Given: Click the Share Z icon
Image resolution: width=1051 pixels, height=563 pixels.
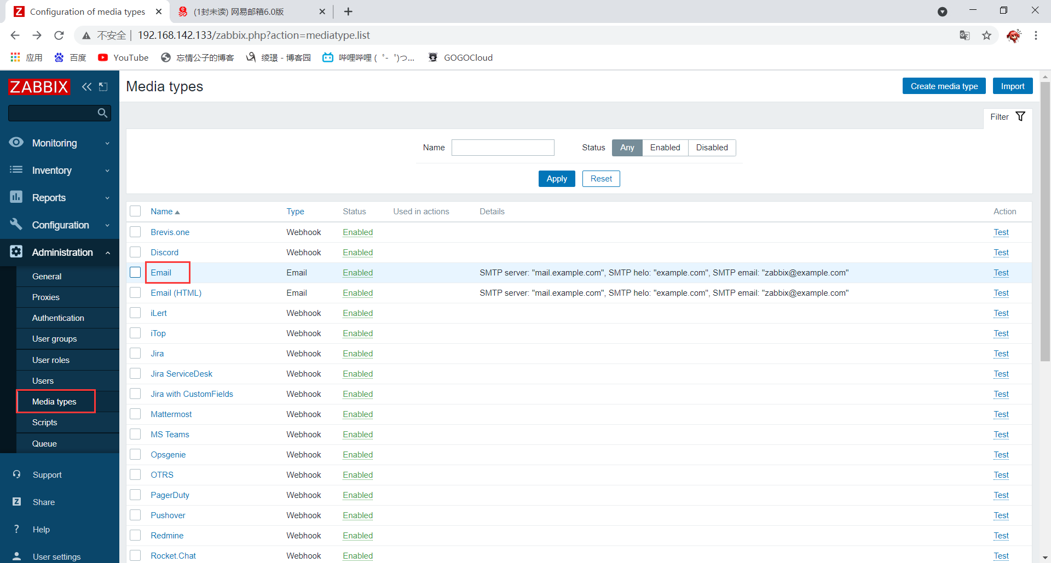Looking at the screenshot, I should coord(16,502).
